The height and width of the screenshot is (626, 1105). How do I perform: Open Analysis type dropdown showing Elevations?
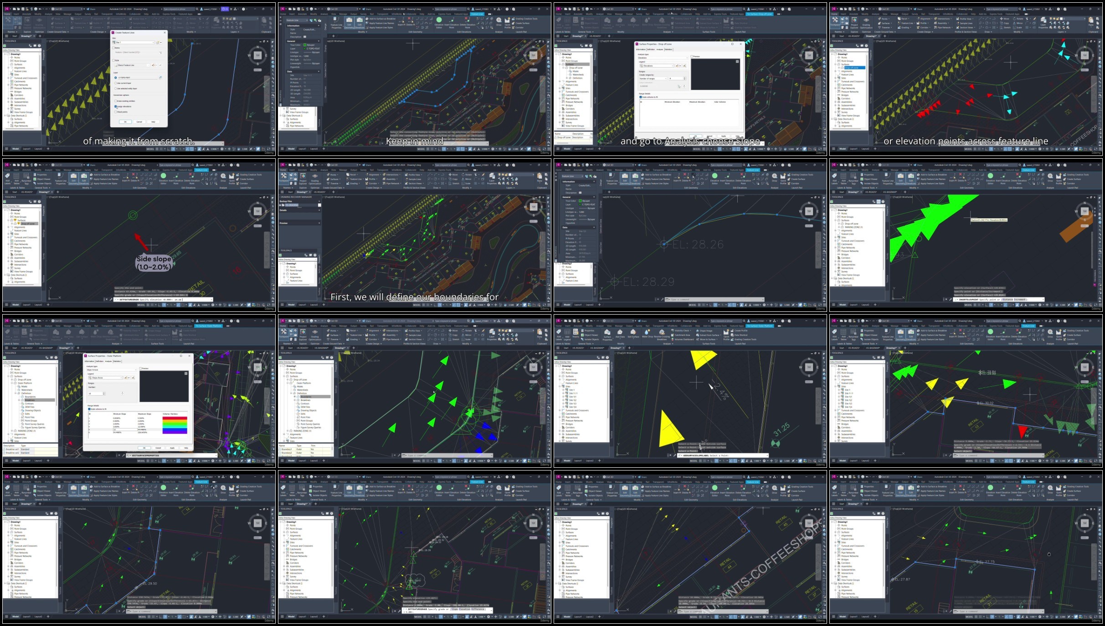pos(663,58)
